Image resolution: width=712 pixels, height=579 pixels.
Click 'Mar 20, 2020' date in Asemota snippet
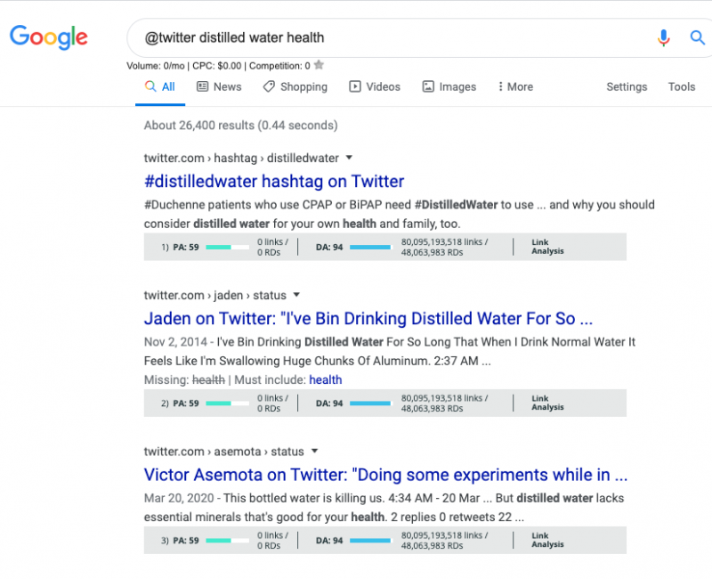(179, 498)
